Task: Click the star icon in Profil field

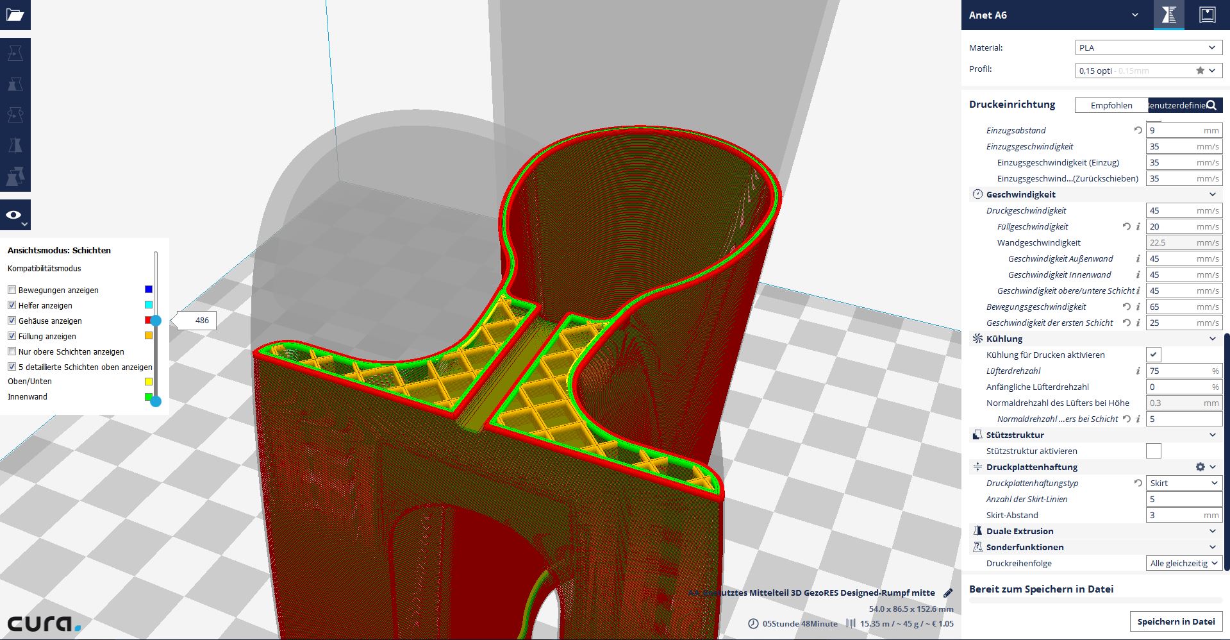Action: 1200,71
